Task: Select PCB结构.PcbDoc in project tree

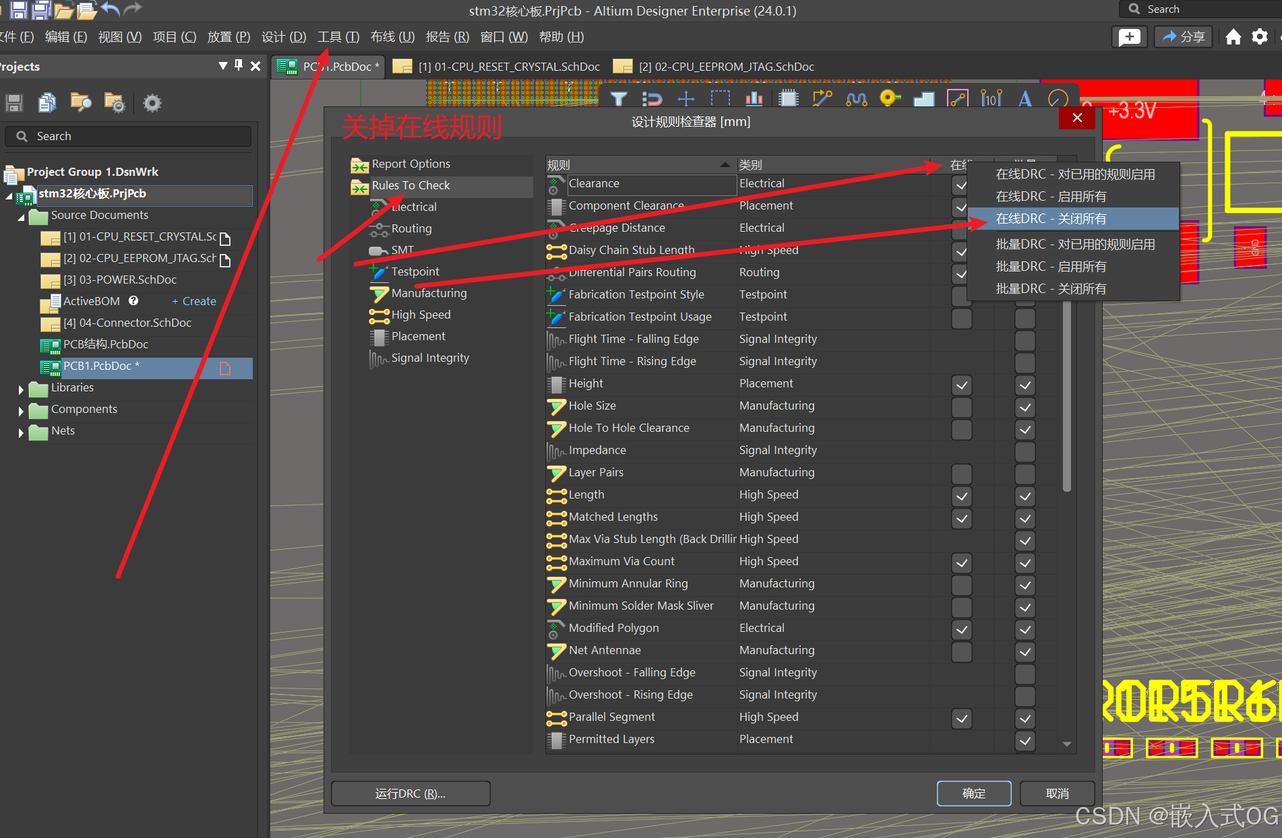Action: [x=106, y=344]
